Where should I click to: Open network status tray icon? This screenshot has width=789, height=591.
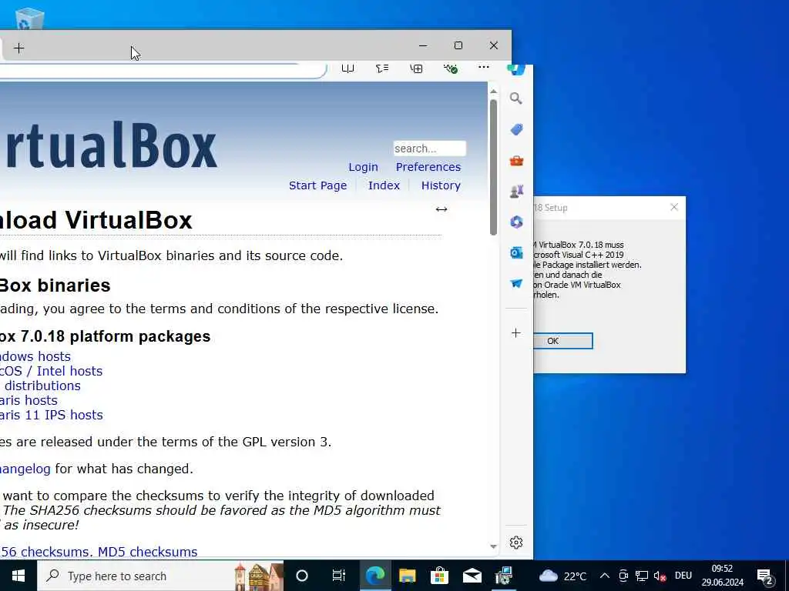[x=642, y=576]
